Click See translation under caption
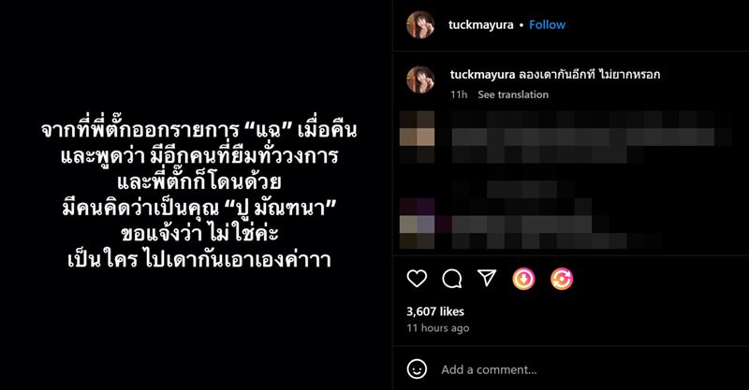The image size is (749, 390). 513,94
